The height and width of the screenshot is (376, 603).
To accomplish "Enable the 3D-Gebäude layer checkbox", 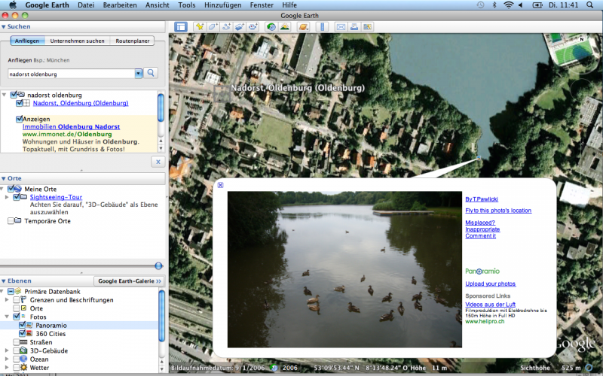I will 17,350.
